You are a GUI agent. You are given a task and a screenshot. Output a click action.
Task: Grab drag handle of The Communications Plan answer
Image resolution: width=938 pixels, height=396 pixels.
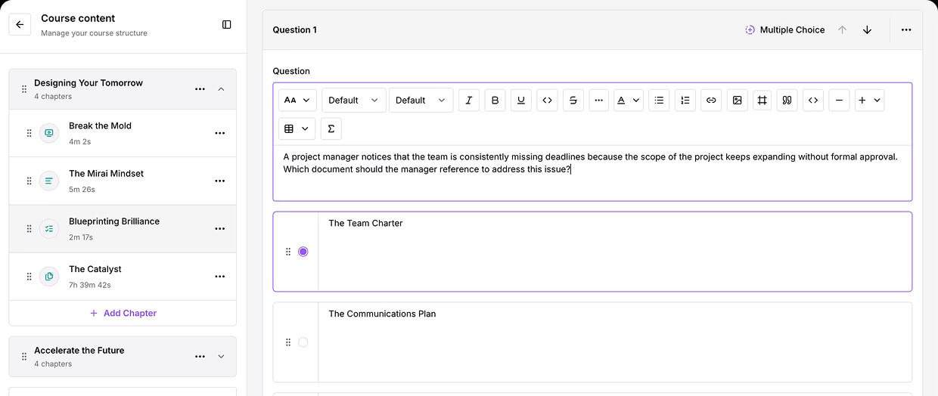288,342
